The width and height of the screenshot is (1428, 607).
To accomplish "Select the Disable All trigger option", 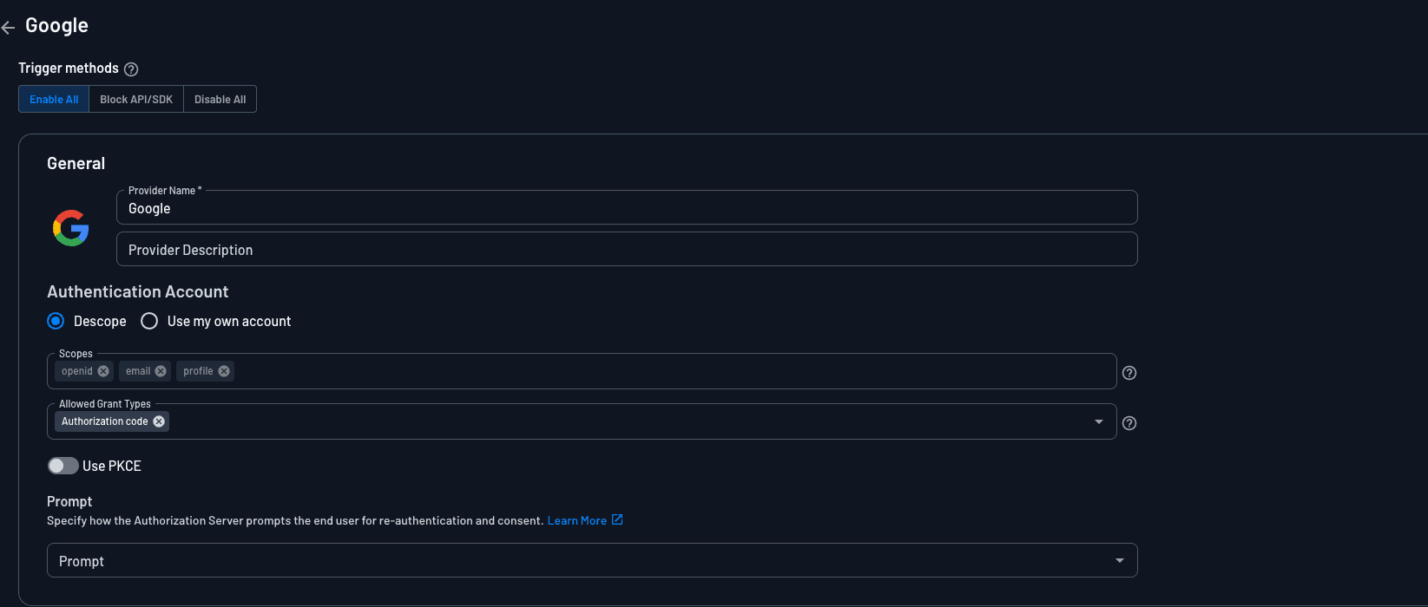I will (220, 99).
